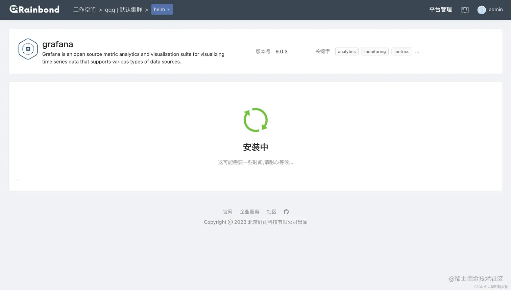Viewport: 511px width, 290px height.
Task: Open the 工作空间 breadcrumb
Action: (84, 10)
